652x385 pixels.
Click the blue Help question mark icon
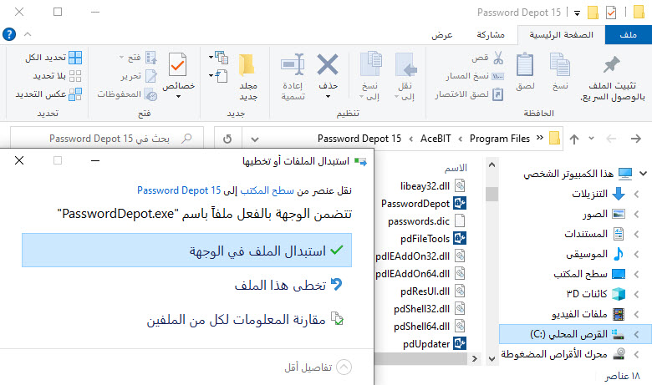(9, 34)
